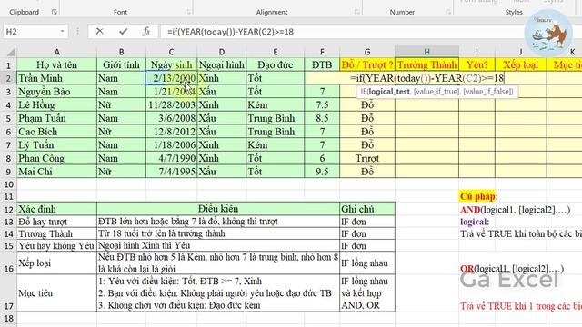
Task: Click 'Cú pháp:' highlighted label
Action: pos(479,196)
